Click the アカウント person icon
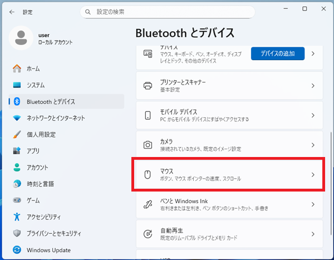334x260 pixels. [x=17, y=167]
